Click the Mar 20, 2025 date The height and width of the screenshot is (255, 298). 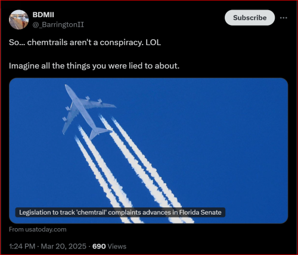(64, 246)
